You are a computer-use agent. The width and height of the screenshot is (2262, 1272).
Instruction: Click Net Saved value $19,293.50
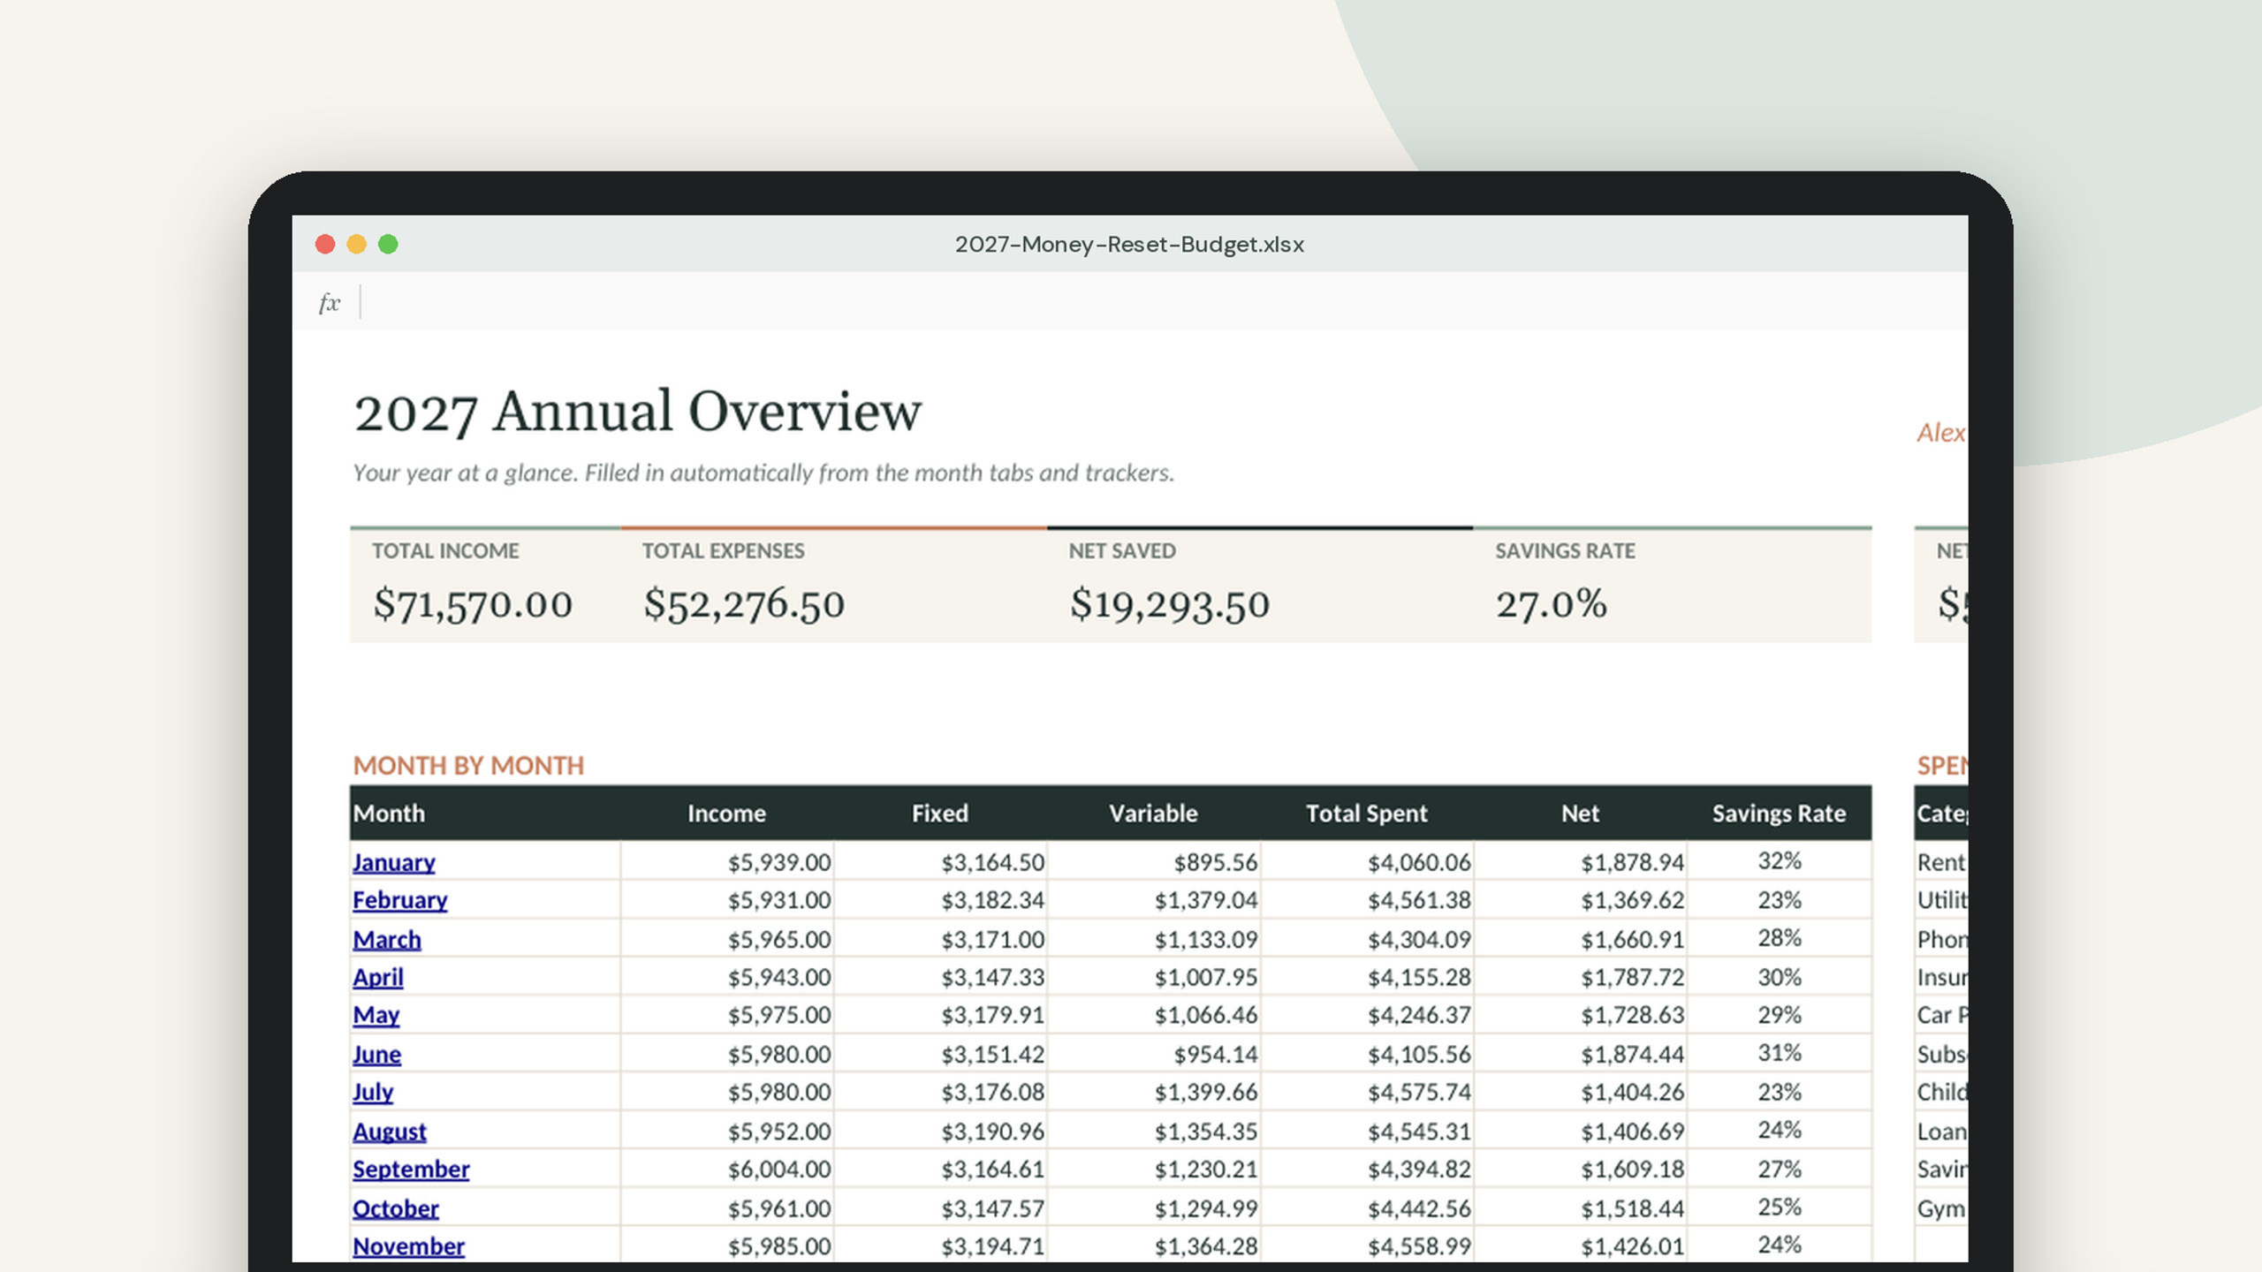click(x=1170, y=604)
